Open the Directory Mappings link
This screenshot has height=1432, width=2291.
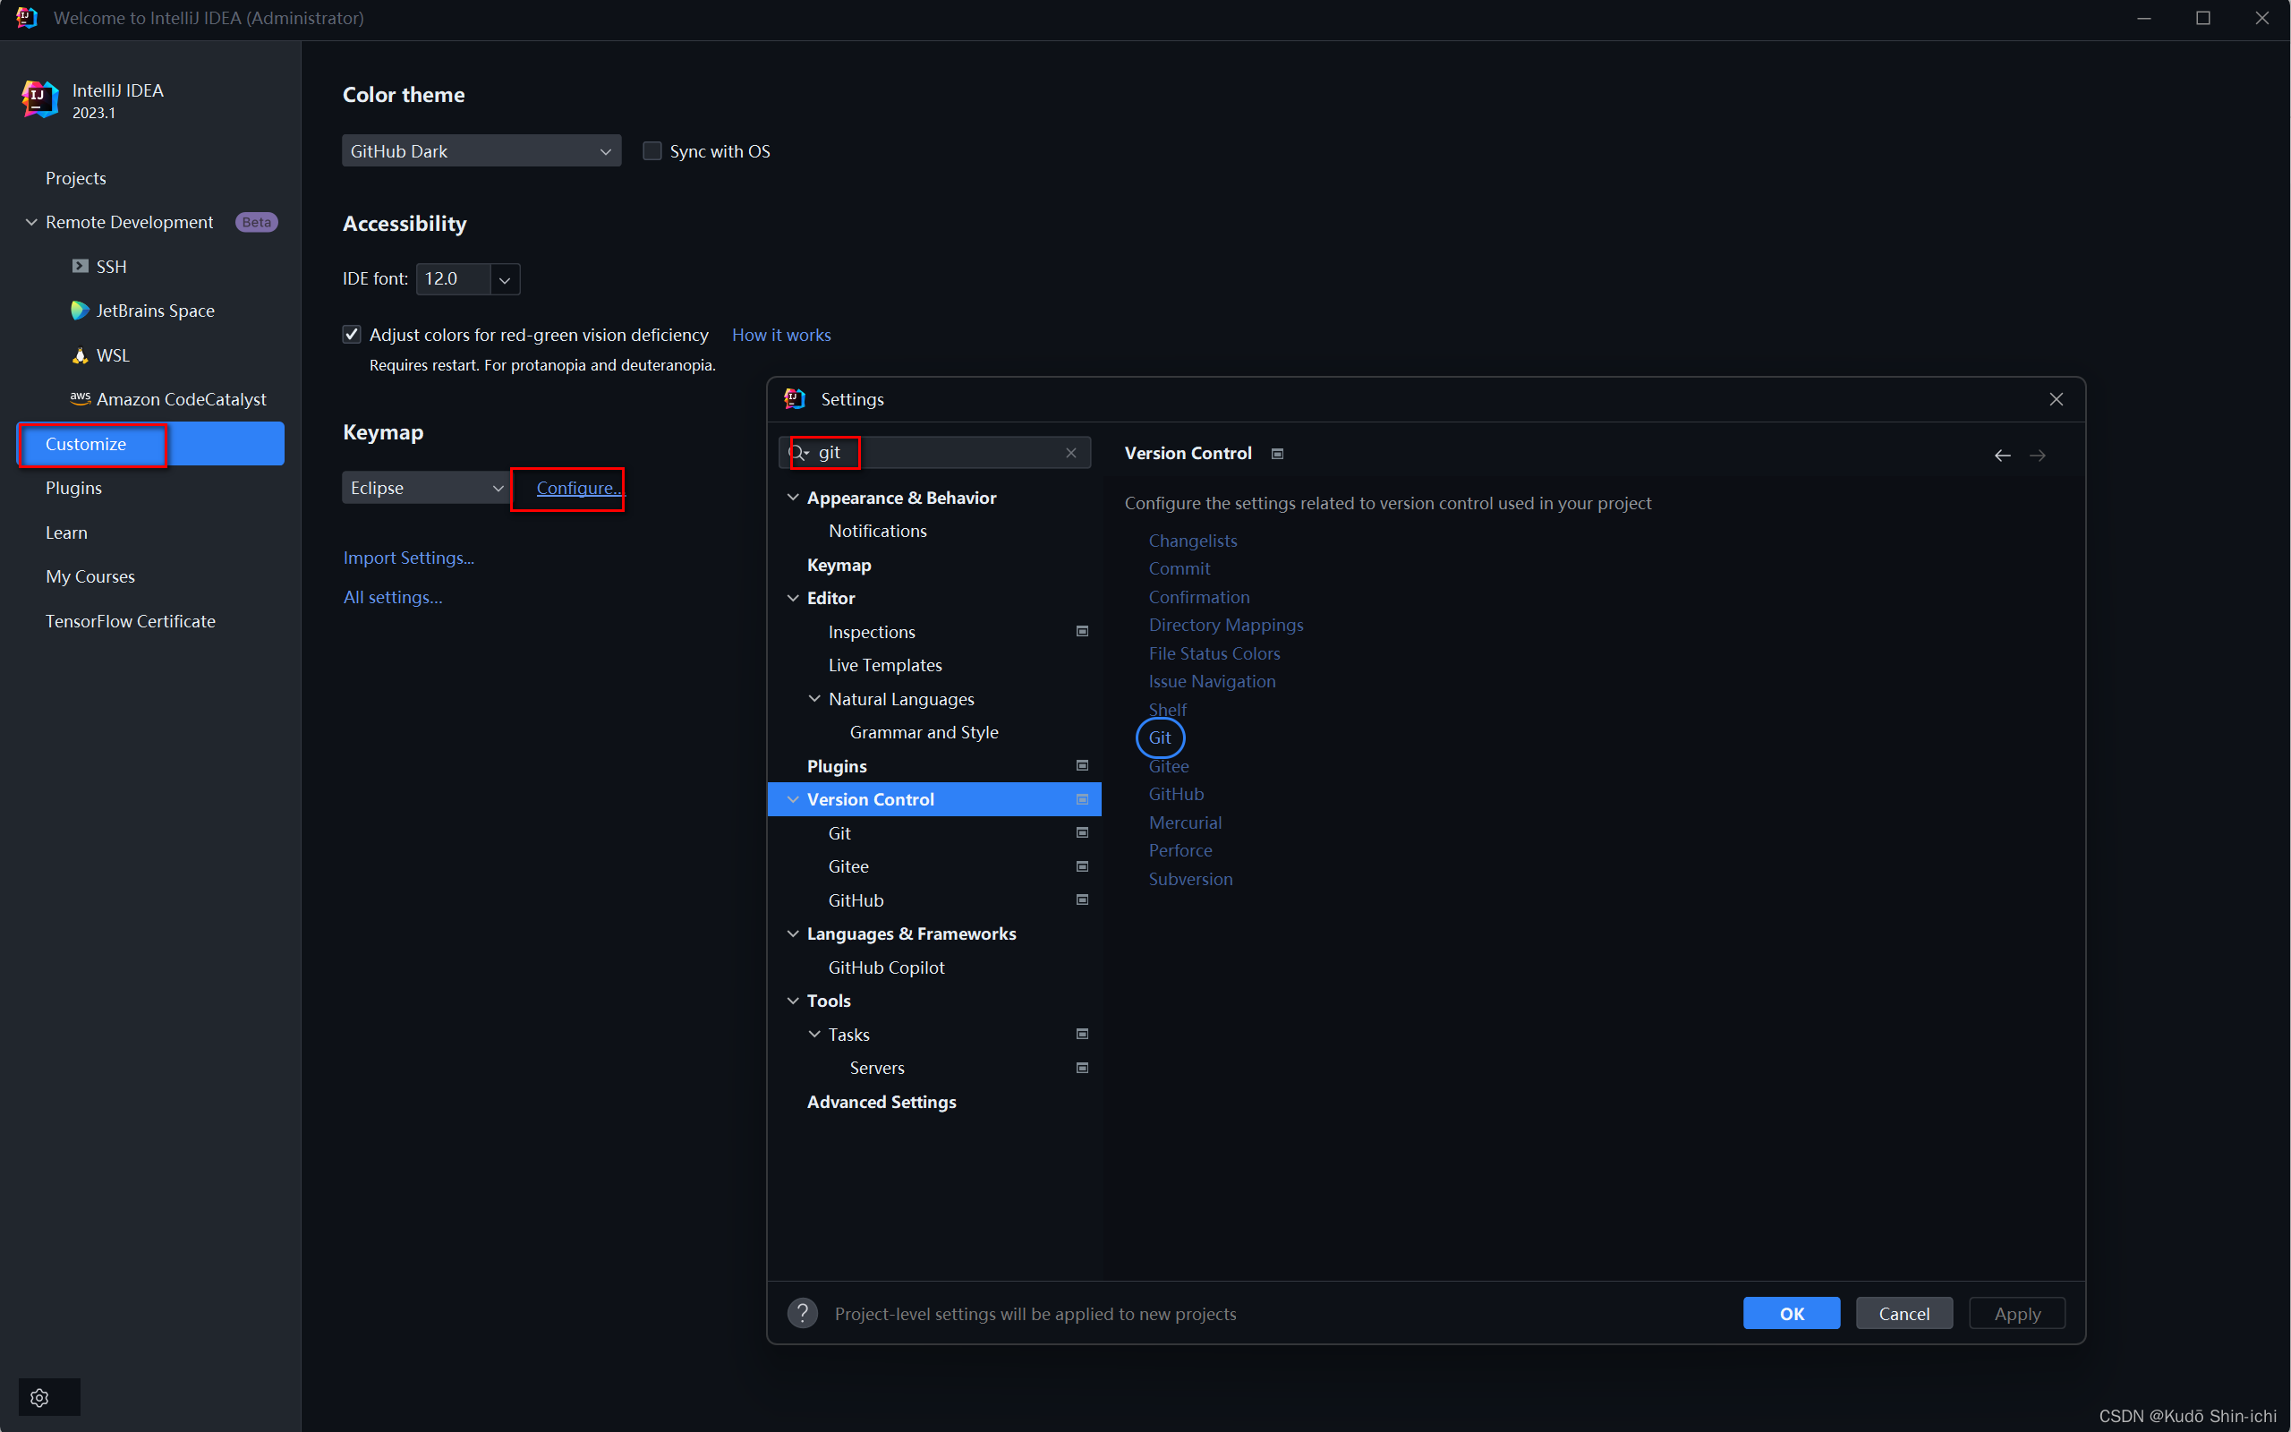[x=1226, y=625]
